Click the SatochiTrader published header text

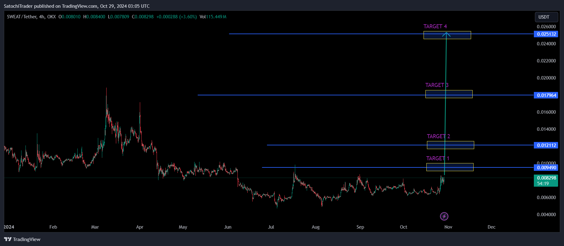[x=76, y=6]
